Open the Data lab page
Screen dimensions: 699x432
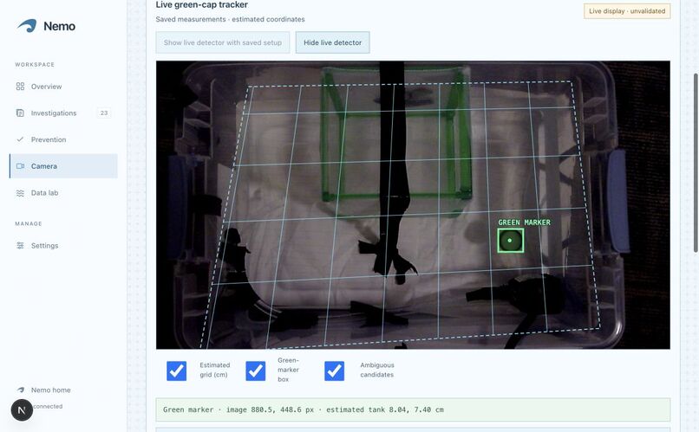pyautogui.click(x=63, y=193)
